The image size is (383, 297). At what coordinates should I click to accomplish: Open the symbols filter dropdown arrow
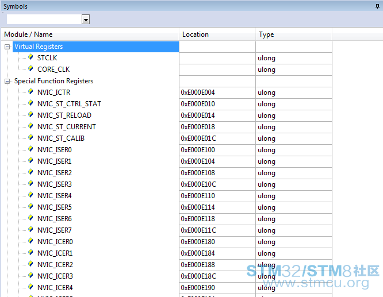pos(86,20)
